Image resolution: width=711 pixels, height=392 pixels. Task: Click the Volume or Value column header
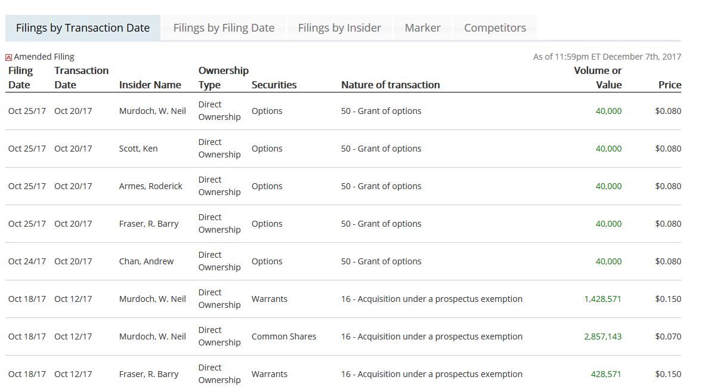pos(598,78)
